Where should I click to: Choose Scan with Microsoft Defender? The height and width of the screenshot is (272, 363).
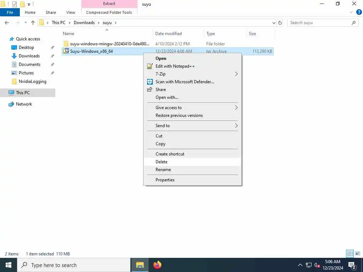pyautogui.click(x=192, y=82)
